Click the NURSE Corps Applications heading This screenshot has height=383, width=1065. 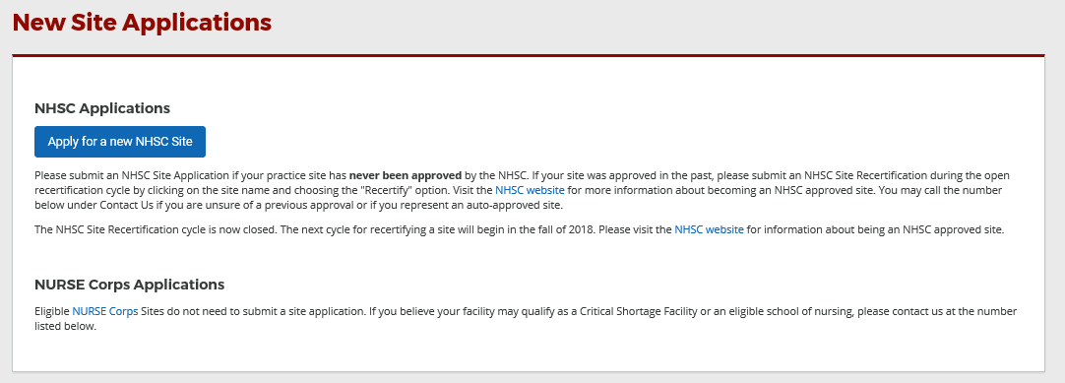pos(130,285)
